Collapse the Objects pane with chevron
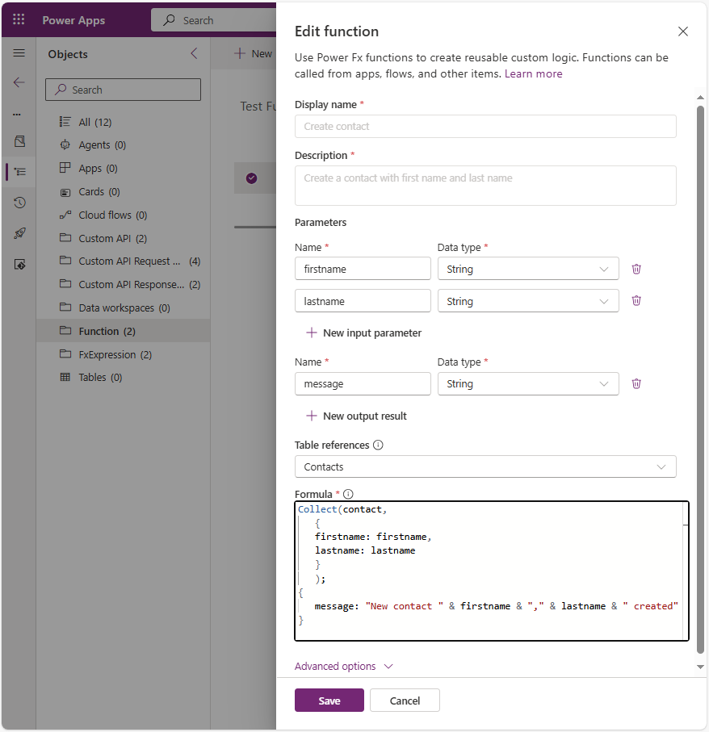 tap(194, 54)
